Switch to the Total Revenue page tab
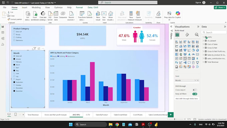The image size is (227, 128). [33, 115]
